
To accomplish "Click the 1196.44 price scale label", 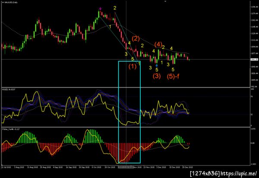I will [254, 7].
